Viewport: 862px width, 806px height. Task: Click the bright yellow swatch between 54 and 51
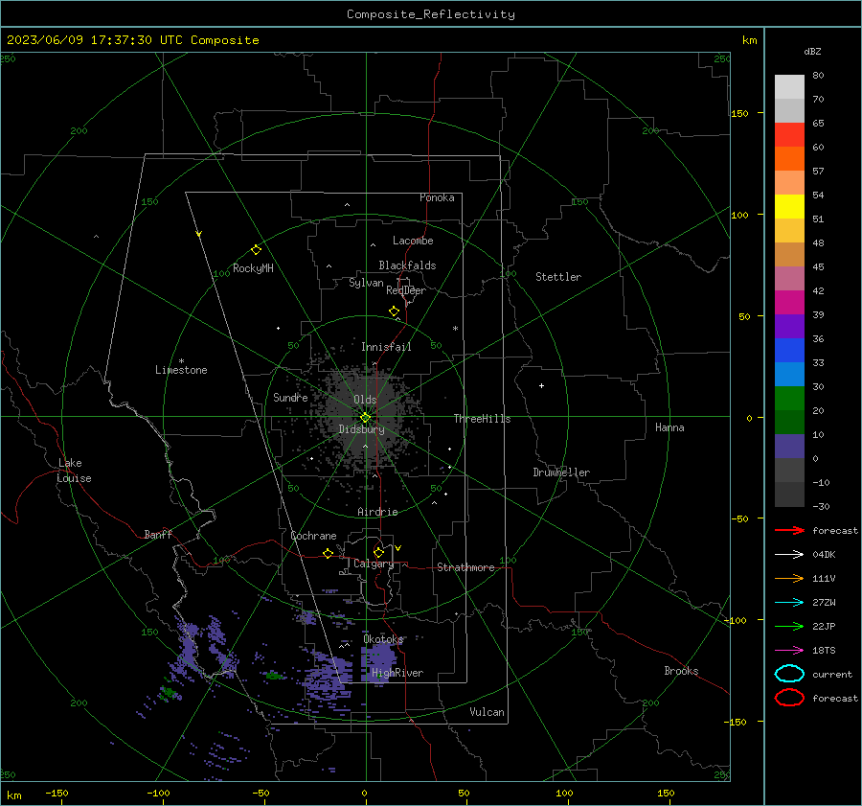tap(789, 207)
